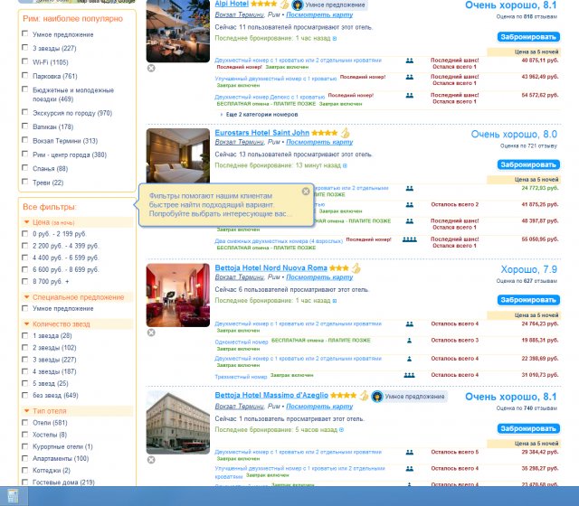579x506 pixels.
Task: Click Забронировать for Alpi Hotel
Action: [x=528, y=37]
